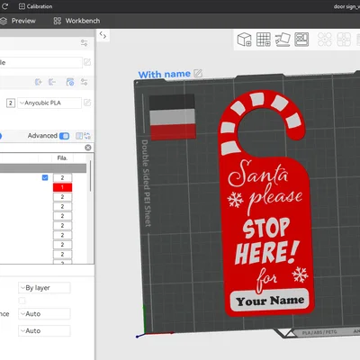The width and height of the screenshot is (360, 360).
Task: Open the Anycubic PLA filament dropdown
Action: pos(49,103)
